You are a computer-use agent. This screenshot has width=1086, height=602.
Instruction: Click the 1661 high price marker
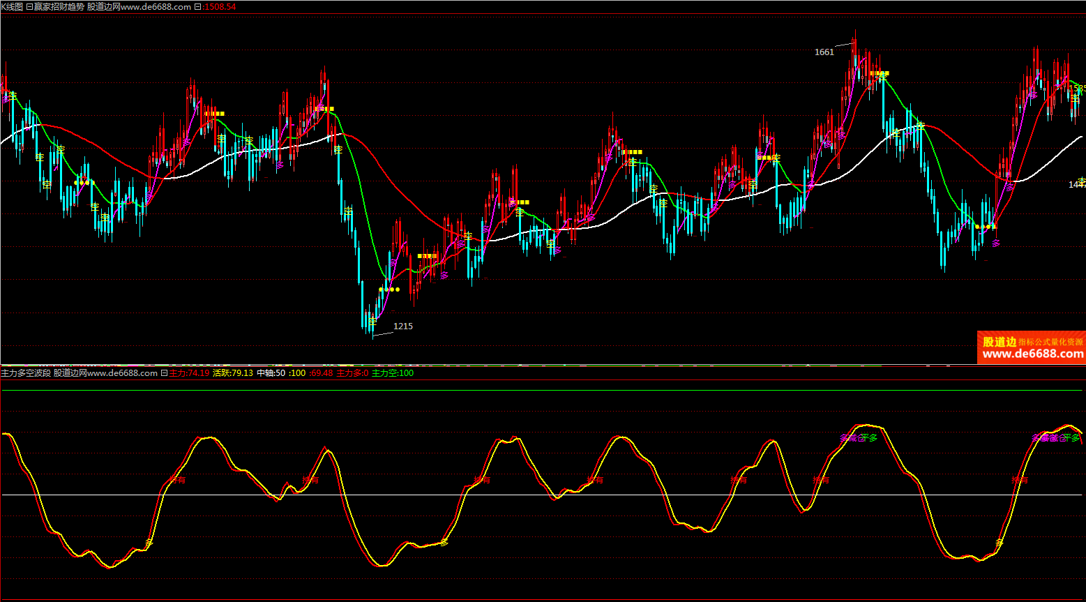coord(824,52)
